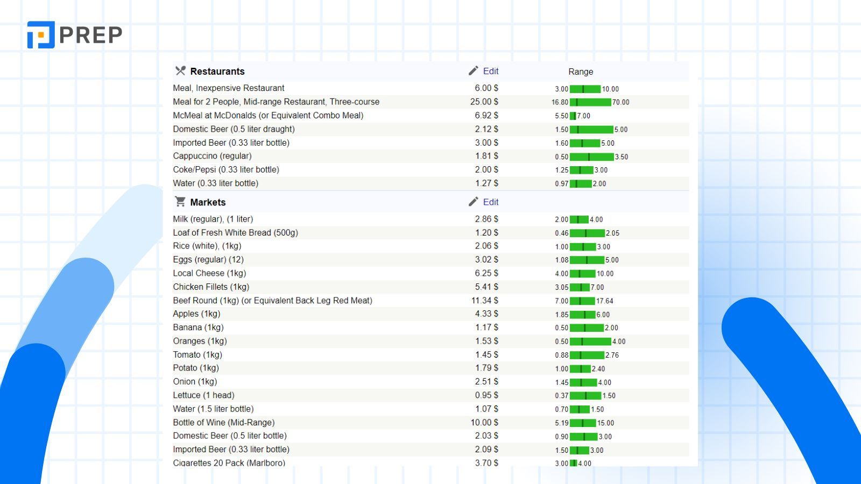The image size is (861, 484).
Task: Select Loaf of Fresh White Bread (500g)
Action: tap(235, 232)
